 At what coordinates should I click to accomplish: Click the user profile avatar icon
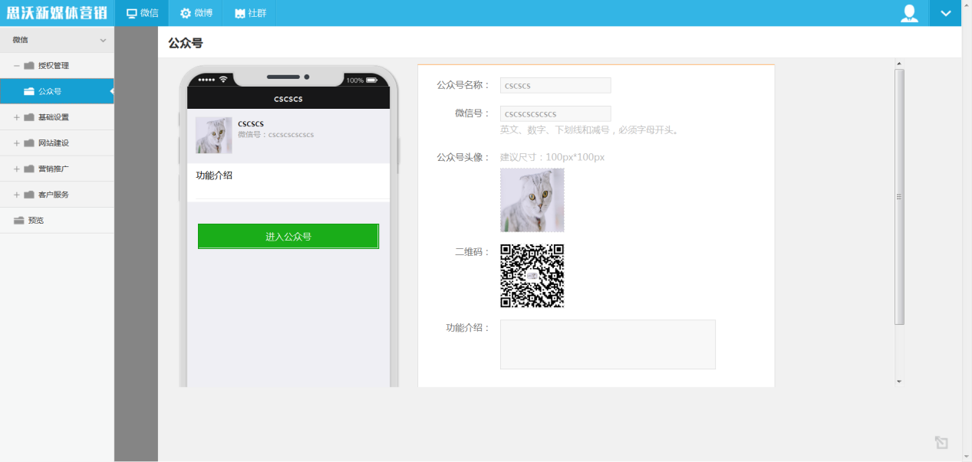(x=909, y=13)
